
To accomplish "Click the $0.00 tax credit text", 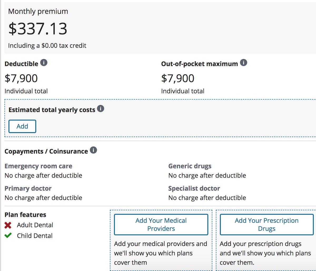I will click(47, 46).
